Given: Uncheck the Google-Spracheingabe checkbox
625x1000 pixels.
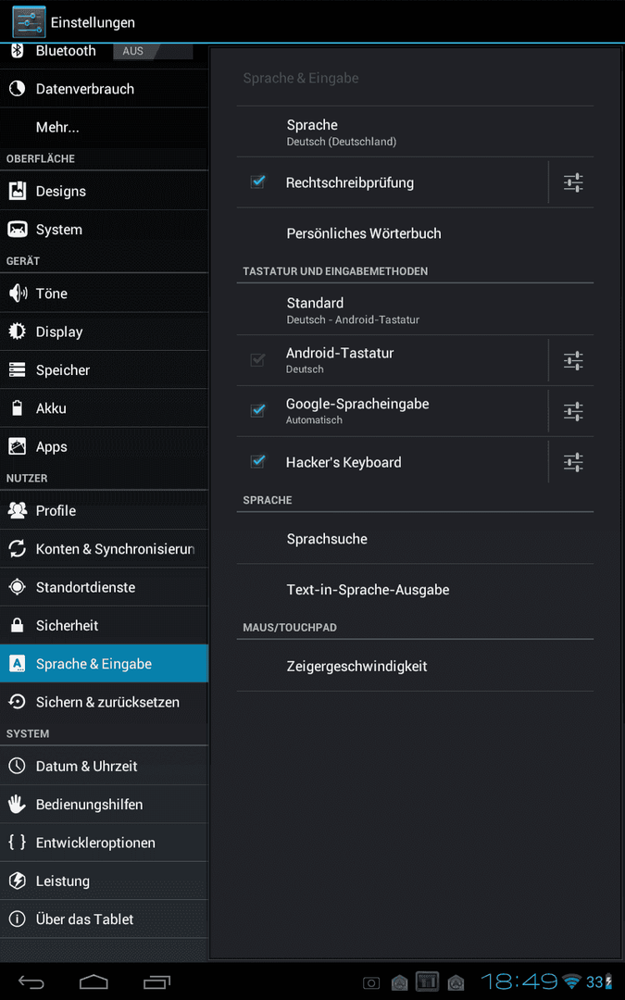Looking at the screenshot, I should click(x=257, y=411).
